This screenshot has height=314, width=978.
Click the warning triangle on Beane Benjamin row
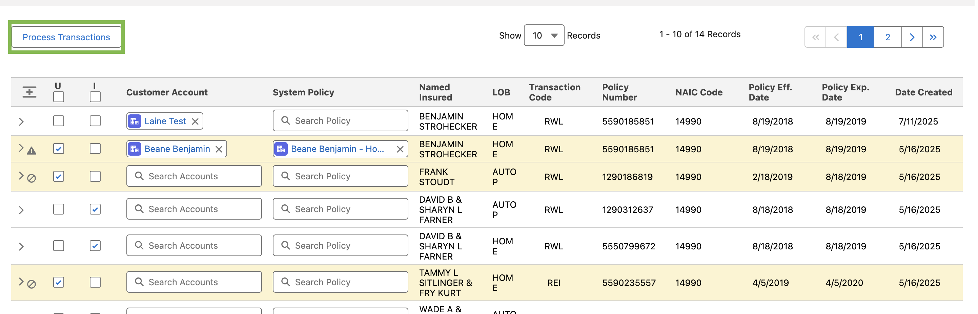(32, 151)
